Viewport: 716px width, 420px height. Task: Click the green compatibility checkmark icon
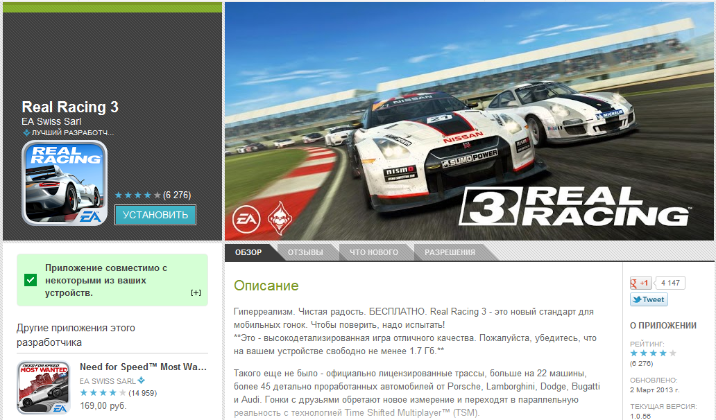point(31,280)
